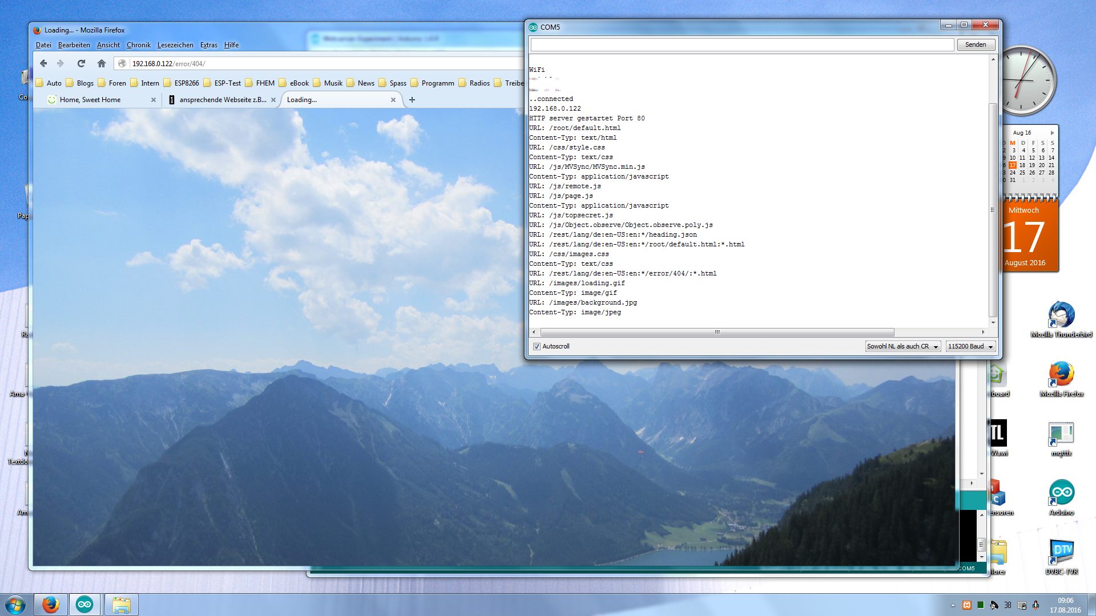This screenshot has height=616, width=1096.
Task: Close the Loading tab
Action: (x=393, y=100)
